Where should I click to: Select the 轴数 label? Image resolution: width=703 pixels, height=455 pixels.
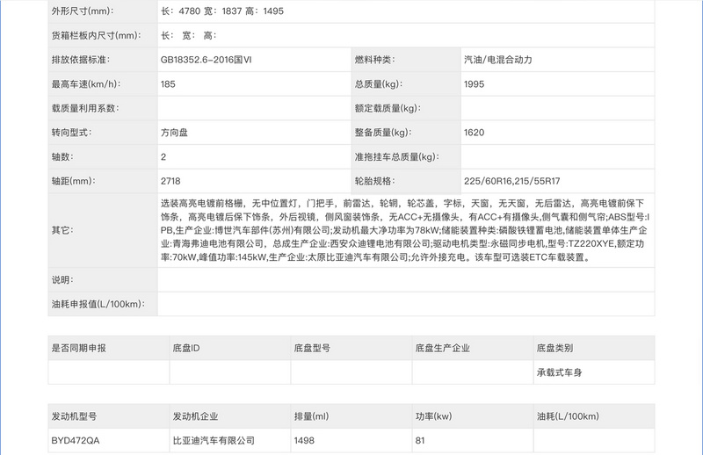click(x=62, y=156)
